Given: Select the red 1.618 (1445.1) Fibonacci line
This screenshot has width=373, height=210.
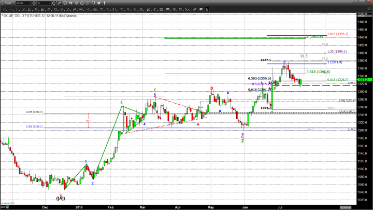Looking at the screenshot, I should click(295, 35).
